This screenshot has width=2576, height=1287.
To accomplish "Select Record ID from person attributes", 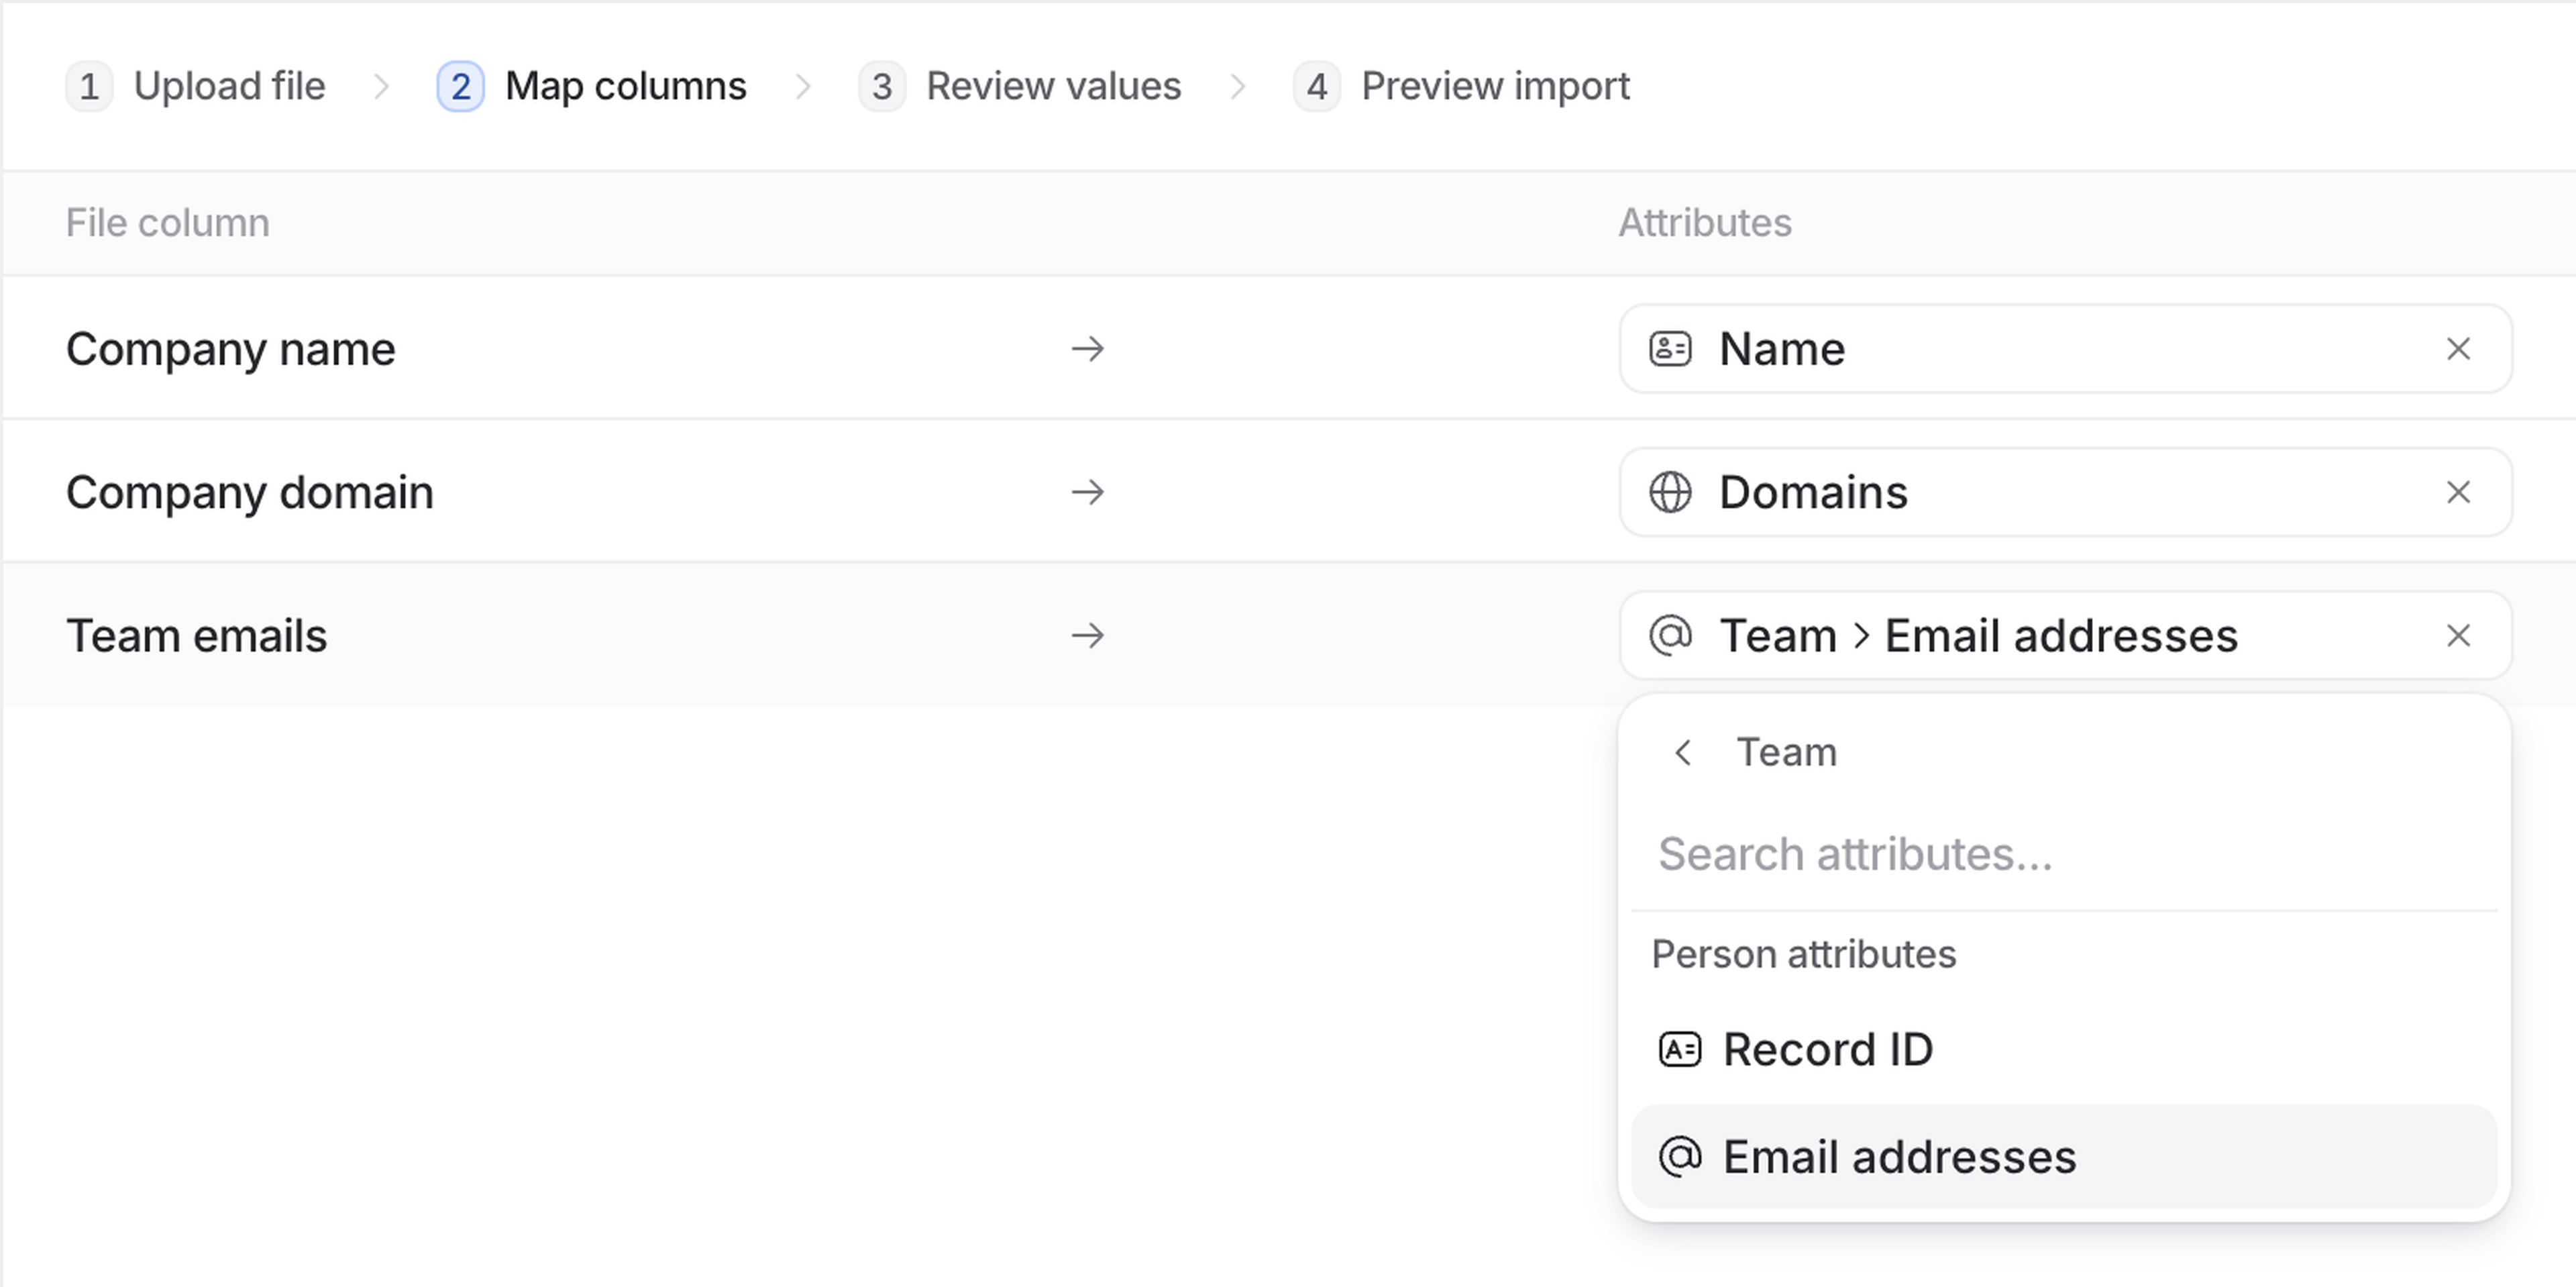I will 1828,1050.
